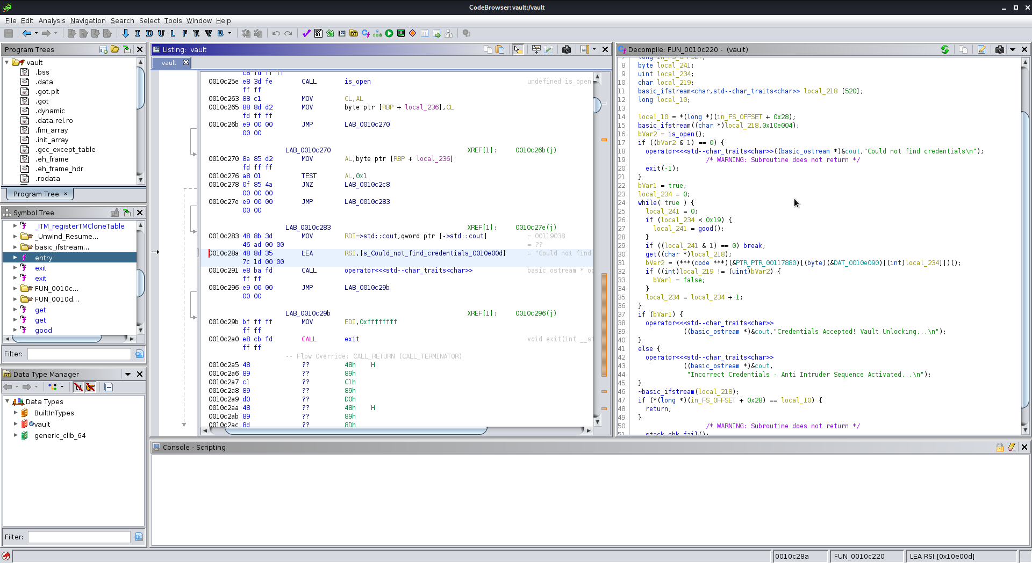Click the Symbol Tree filter text field
This screenshot has height=563, width=1032.
click(x=79, y=354)
